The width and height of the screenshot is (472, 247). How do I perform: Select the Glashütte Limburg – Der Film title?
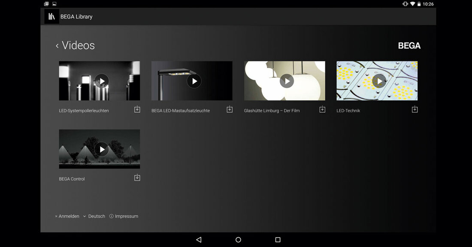[x=272, y=111]
